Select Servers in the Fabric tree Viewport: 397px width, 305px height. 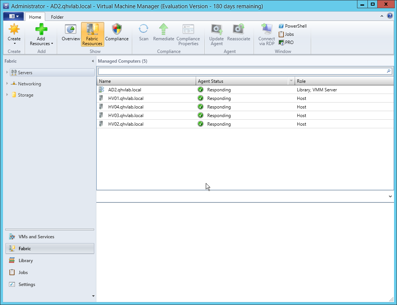52,73
